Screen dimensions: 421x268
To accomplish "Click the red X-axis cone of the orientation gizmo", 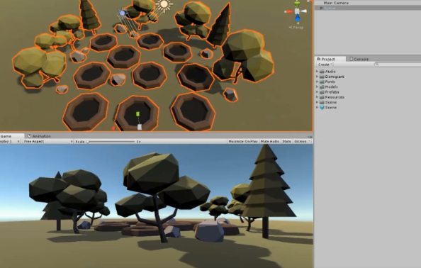I will (x=289, y=11).
